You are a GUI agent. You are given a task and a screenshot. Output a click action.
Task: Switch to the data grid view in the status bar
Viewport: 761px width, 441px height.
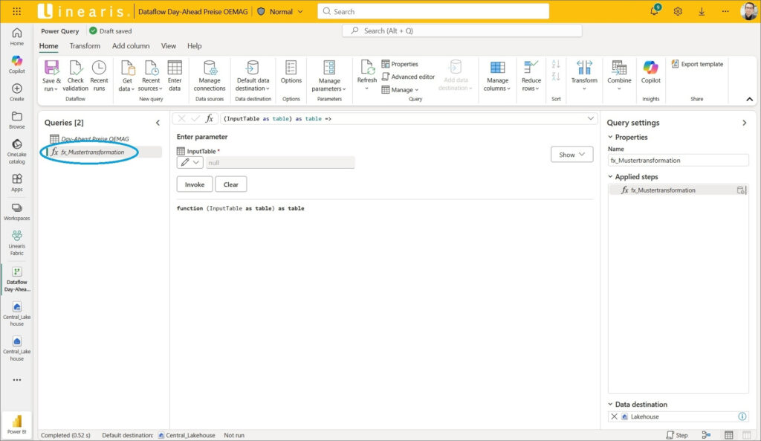coord(729,435)
